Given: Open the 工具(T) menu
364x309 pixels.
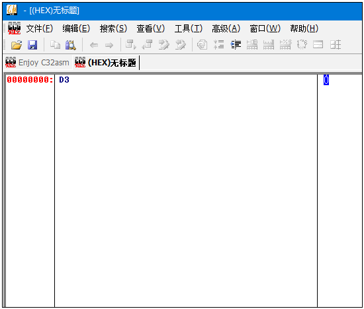Looking at the screenshot, I should pyautogui.click(x=188, y=28).
